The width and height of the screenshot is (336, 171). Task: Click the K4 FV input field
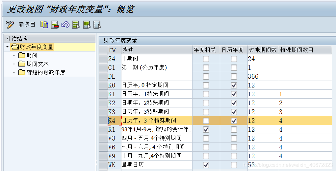115,121
